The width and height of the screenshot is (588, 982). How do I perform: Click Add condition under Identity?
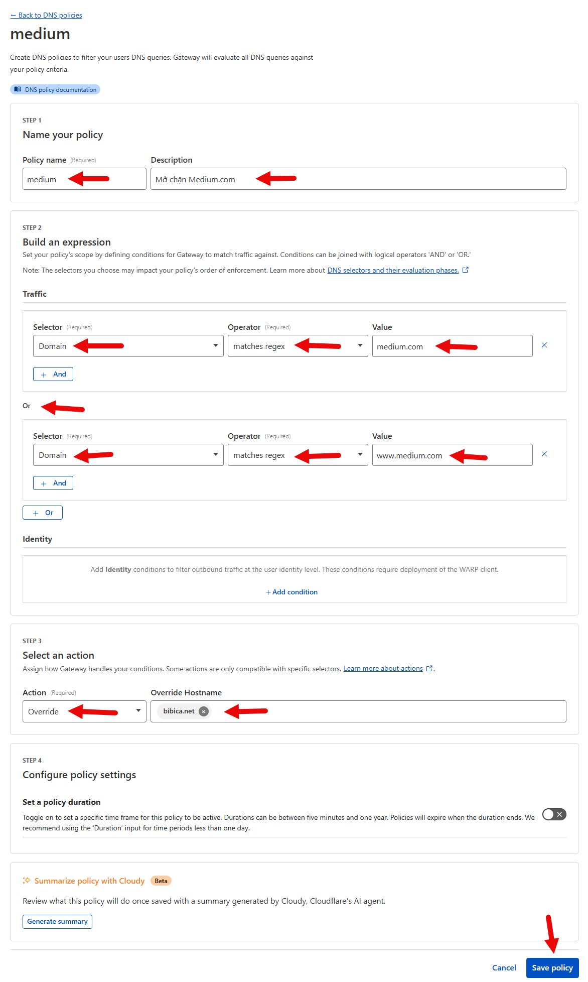pyautogui.click(x=292, y=592)
